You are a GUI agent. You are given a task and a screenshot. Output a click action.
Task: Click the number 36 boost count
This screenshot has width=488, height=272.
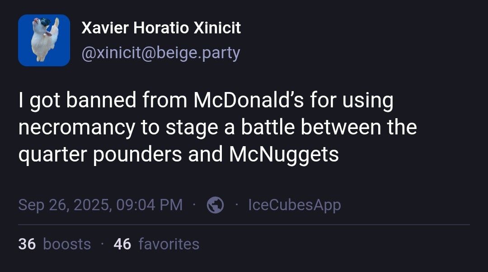click(27, 244)
